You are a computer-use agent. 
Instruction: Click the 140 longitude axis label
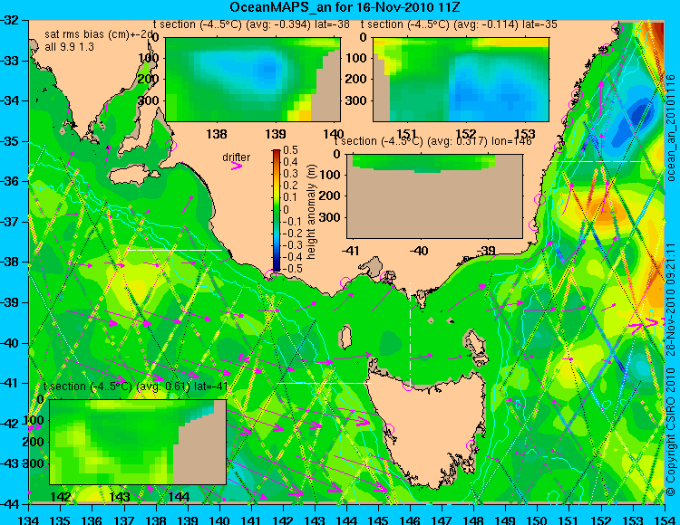(219, 520)
